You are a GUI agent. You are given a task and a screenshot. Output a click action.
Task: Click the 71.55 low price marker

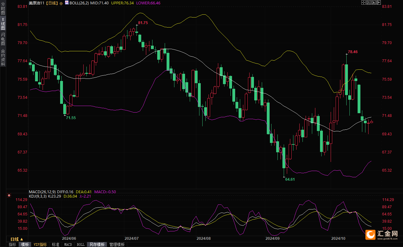(x=71, y=118)
